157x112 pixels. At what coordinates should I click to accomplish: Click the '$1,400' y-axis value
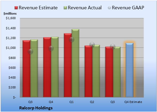11,28
